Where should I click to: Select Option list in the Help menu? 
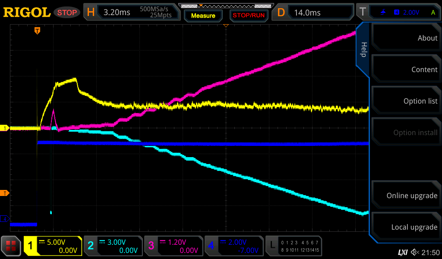(406, 101)
